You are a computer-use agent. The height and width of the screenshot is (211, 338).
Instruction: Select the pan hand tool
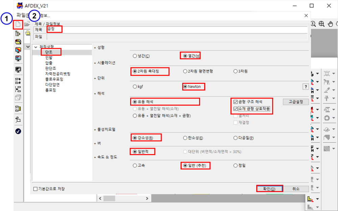pos(331,24)
